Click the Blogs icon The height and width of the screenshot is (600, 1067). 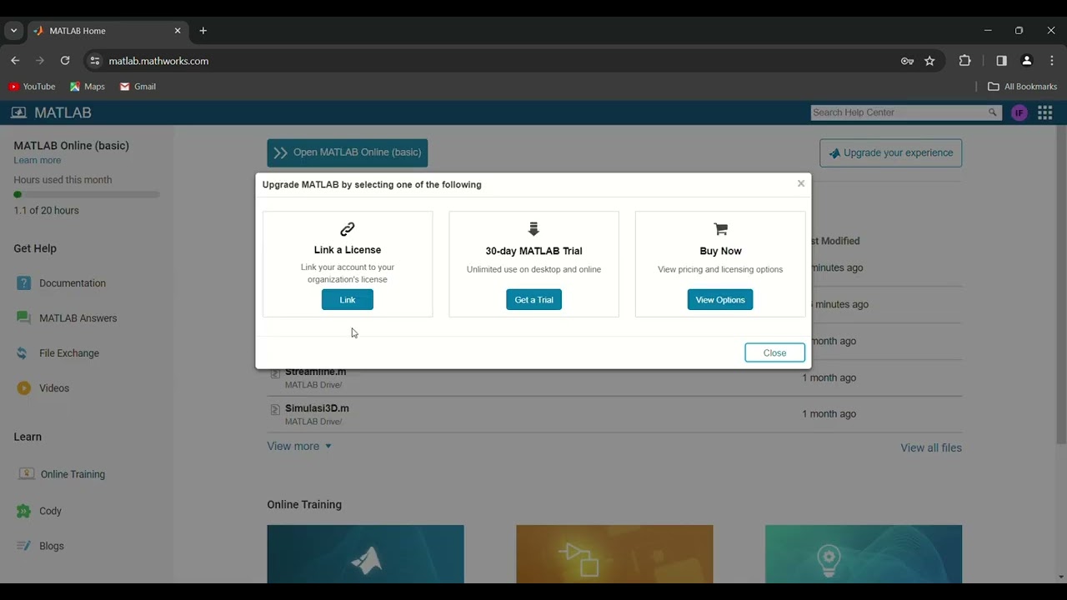tap(23, 546)
